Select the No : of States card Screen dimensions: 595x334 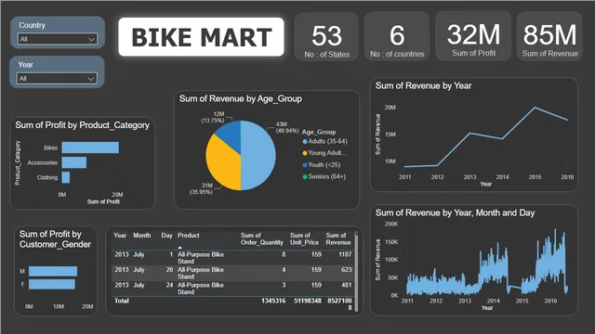click(326, 37)
